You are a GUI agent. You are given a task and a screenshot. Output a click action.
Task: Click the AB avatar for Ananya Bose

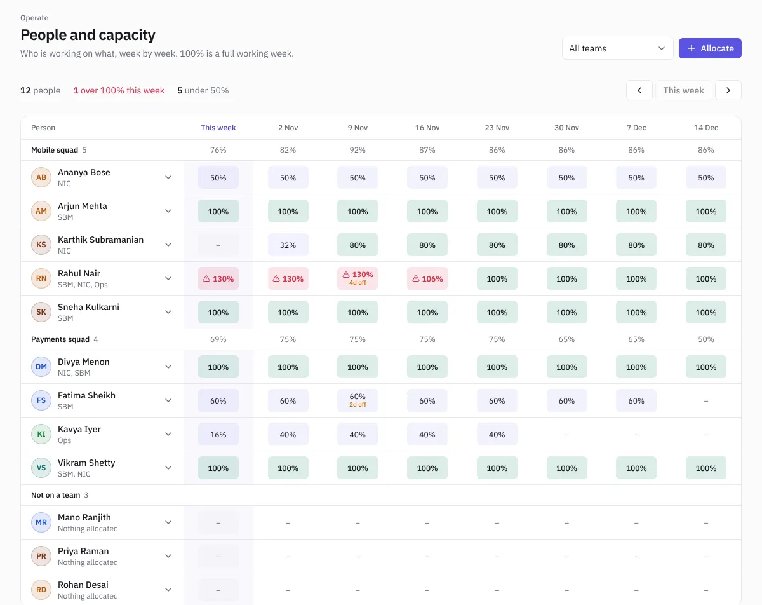pyautogui.click(x=41, y=177)
